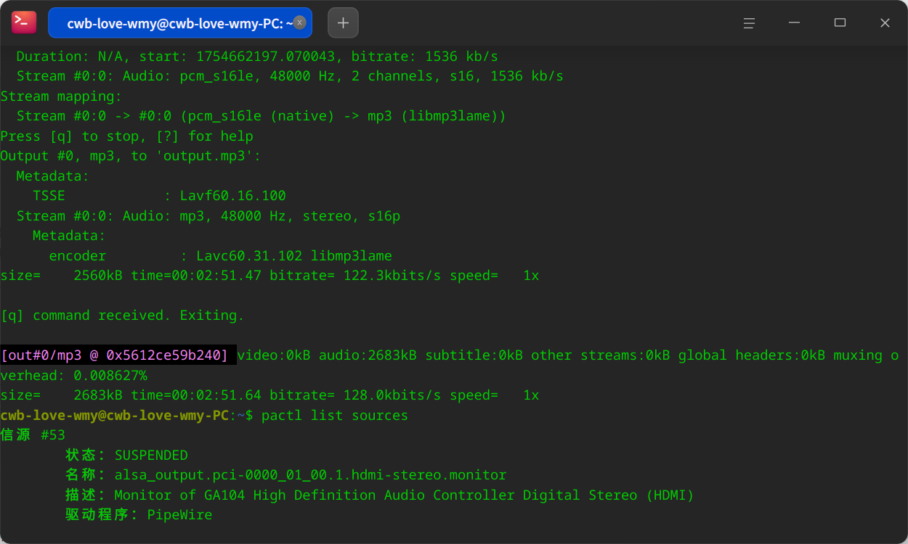This screenshot has height=544, width=908.
Task: Click the alsa_output.pci-0000_01_00.1.hdmi-stereo.monitor name
Action: click(310, 475)
